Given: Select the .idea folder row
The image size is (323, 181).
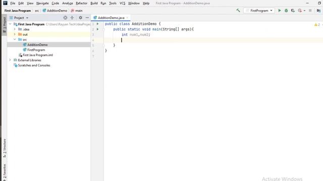Looking at the screenshot, I should pyautogui.click(x=49, y=29).
